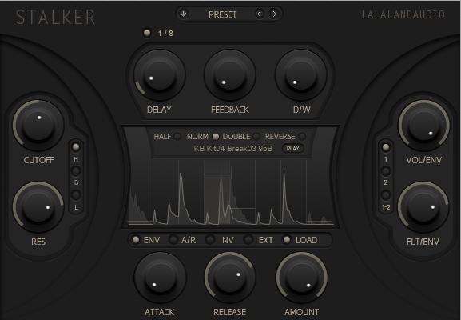Go to previous preset arrow
This screenshot has width=461, height=320.
point(260,14)
